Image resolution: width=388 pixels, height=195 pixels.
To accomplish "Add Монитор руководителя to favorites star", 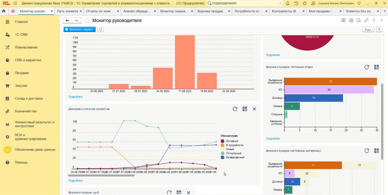I will tap(87, 21).
